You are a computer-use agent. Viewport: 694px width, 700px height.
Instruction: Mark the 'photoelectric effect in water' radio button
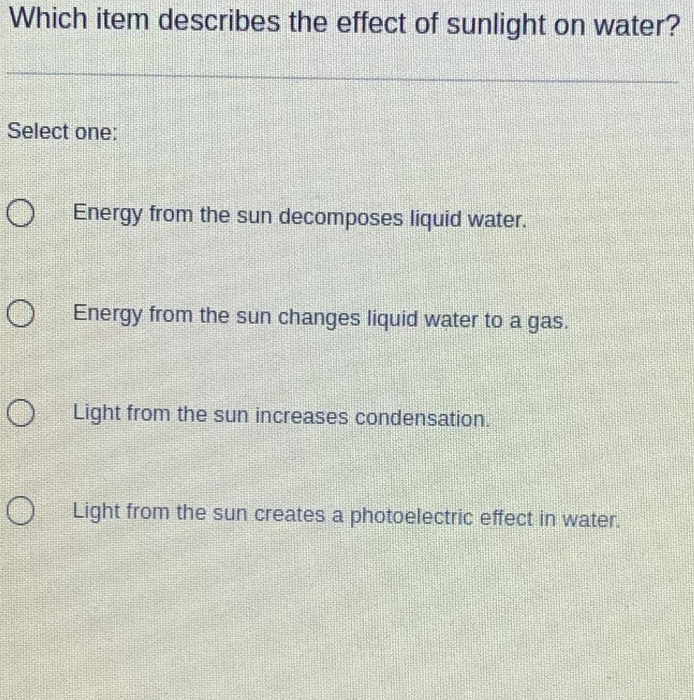tap(21, 511)
